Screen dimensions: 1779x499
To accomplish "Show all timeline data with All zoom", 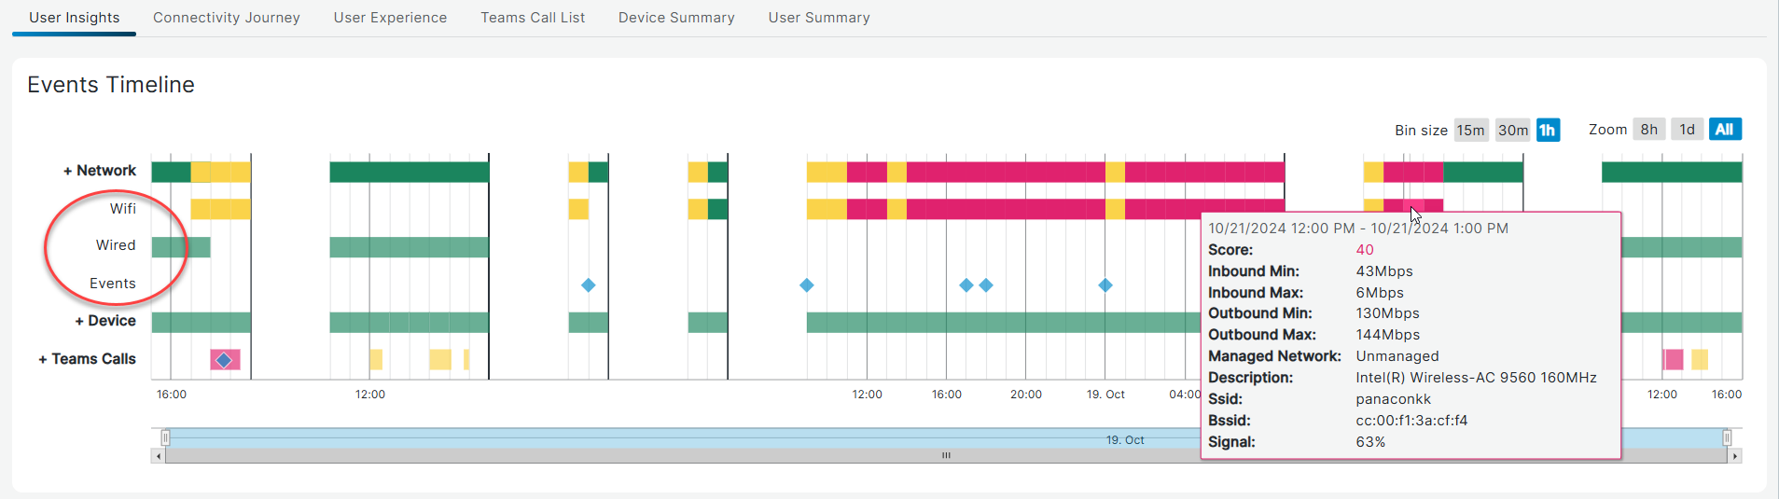I will [1724, 130].
